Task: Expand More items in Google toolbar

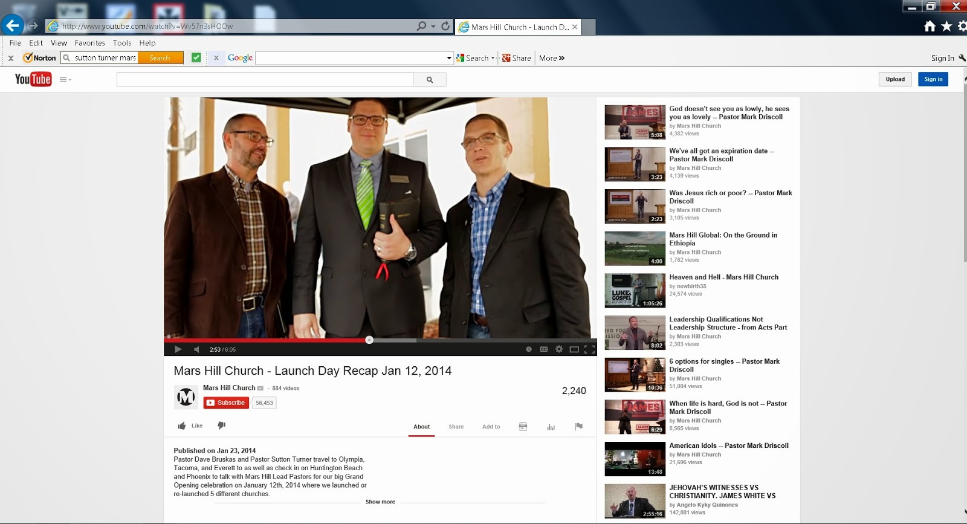Action: point(552,58)
